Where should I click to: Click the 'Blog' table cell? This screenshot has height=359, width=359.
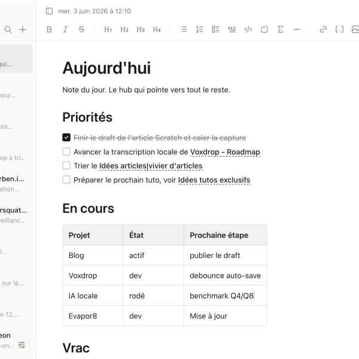coord(93,255)
